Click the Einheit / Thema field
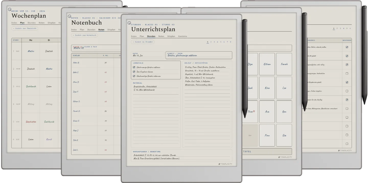 (199, 55)
